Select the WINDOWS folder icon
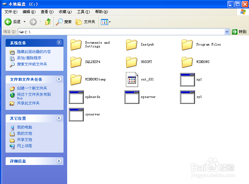Viewport: 249px width, 184px height. 187,62
